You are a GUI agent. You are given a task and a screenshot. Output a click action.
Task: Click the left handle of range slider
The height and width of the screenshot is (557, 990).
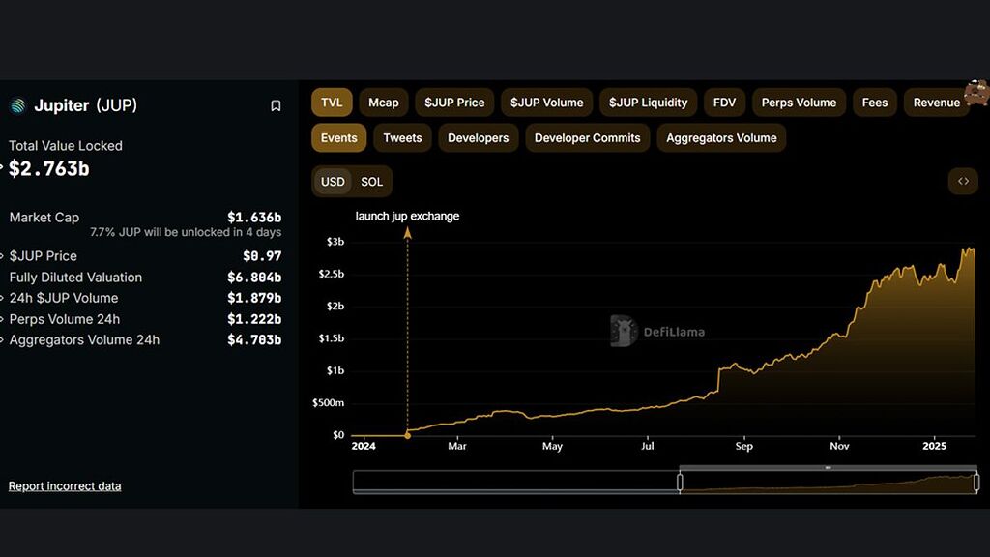pyautogui.click(x=680, y=482)
